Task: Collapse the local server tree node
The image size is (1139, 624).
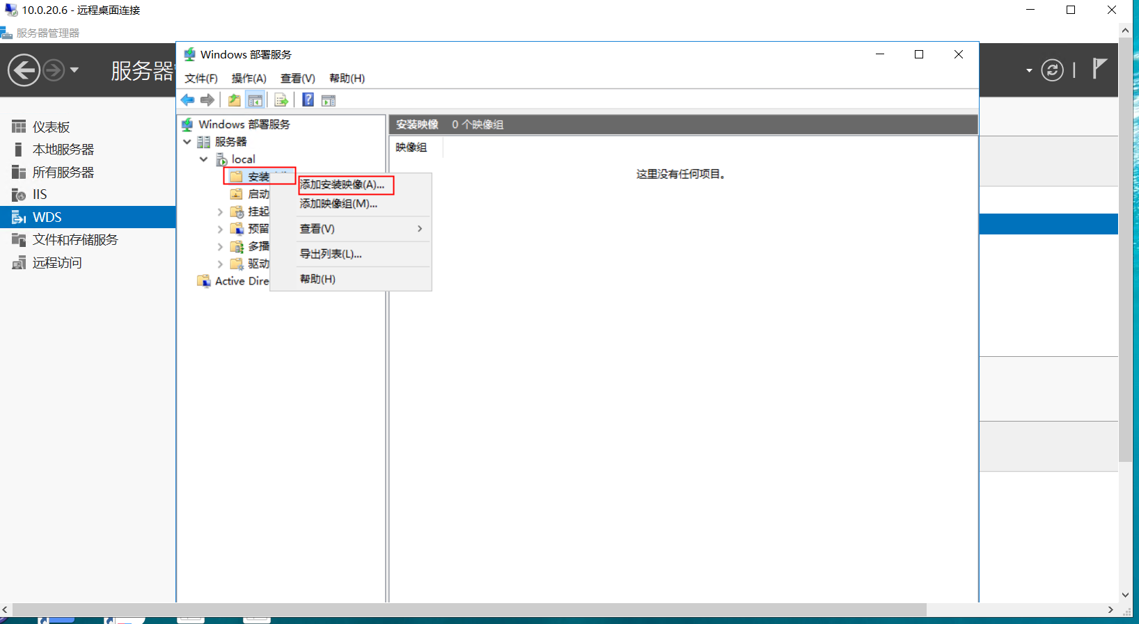Action: [x=204, y=159]
